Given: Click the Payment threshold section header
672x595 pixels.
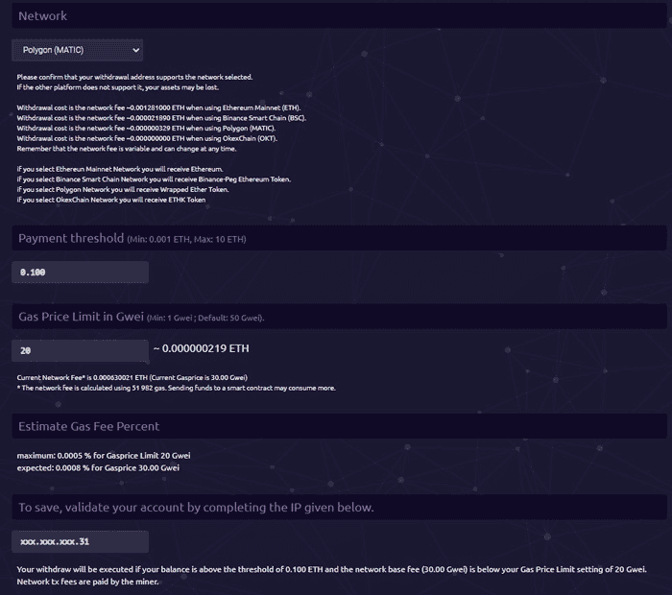Looking at the screenshot, I should pyautogui.click(x=71, y=237).
